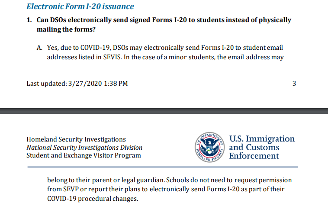Click the 'U.S. Immigration and Customs Enforcement' title
Screen dimensions: 328x206
point(262,147)
